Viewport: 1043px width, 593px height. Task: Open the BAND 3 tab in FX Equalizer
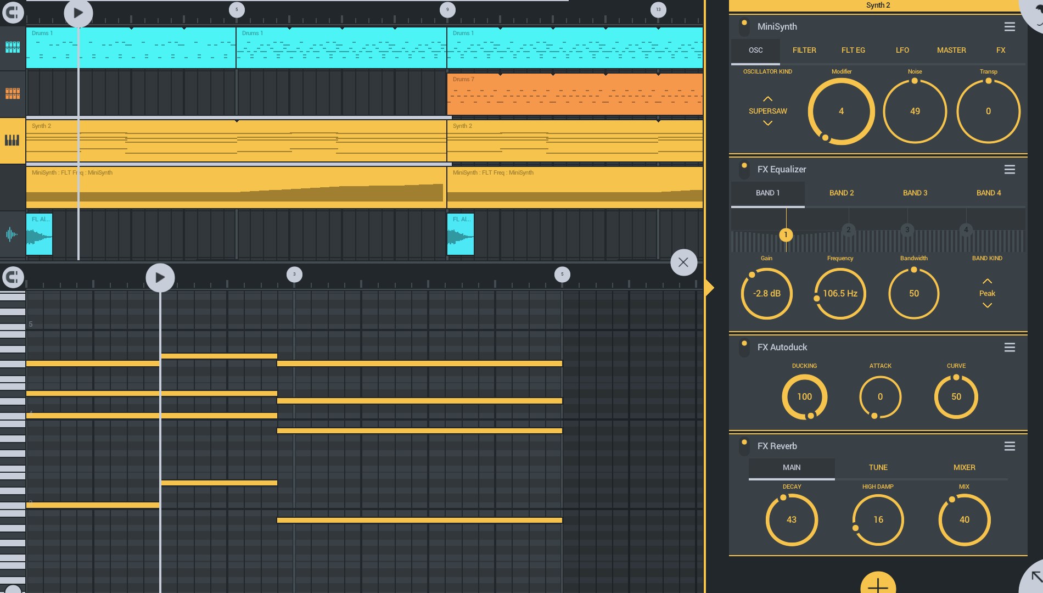click(x=914, y=193)
